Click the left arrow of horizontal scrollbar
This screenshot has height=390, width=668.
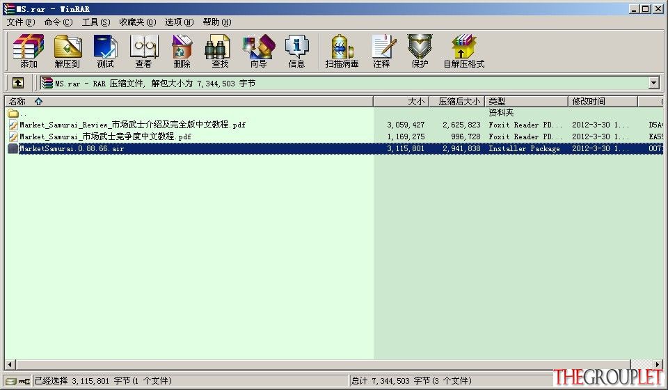pos(10,364)
